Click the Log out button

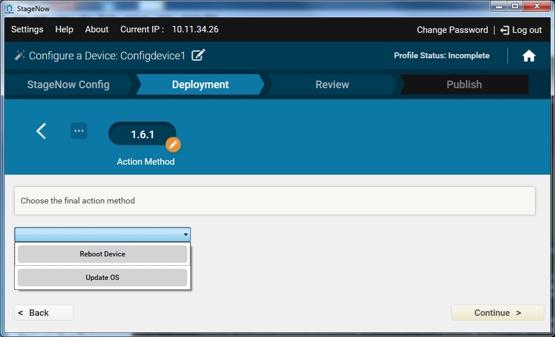pyautogui.click(x=521, y=30)
